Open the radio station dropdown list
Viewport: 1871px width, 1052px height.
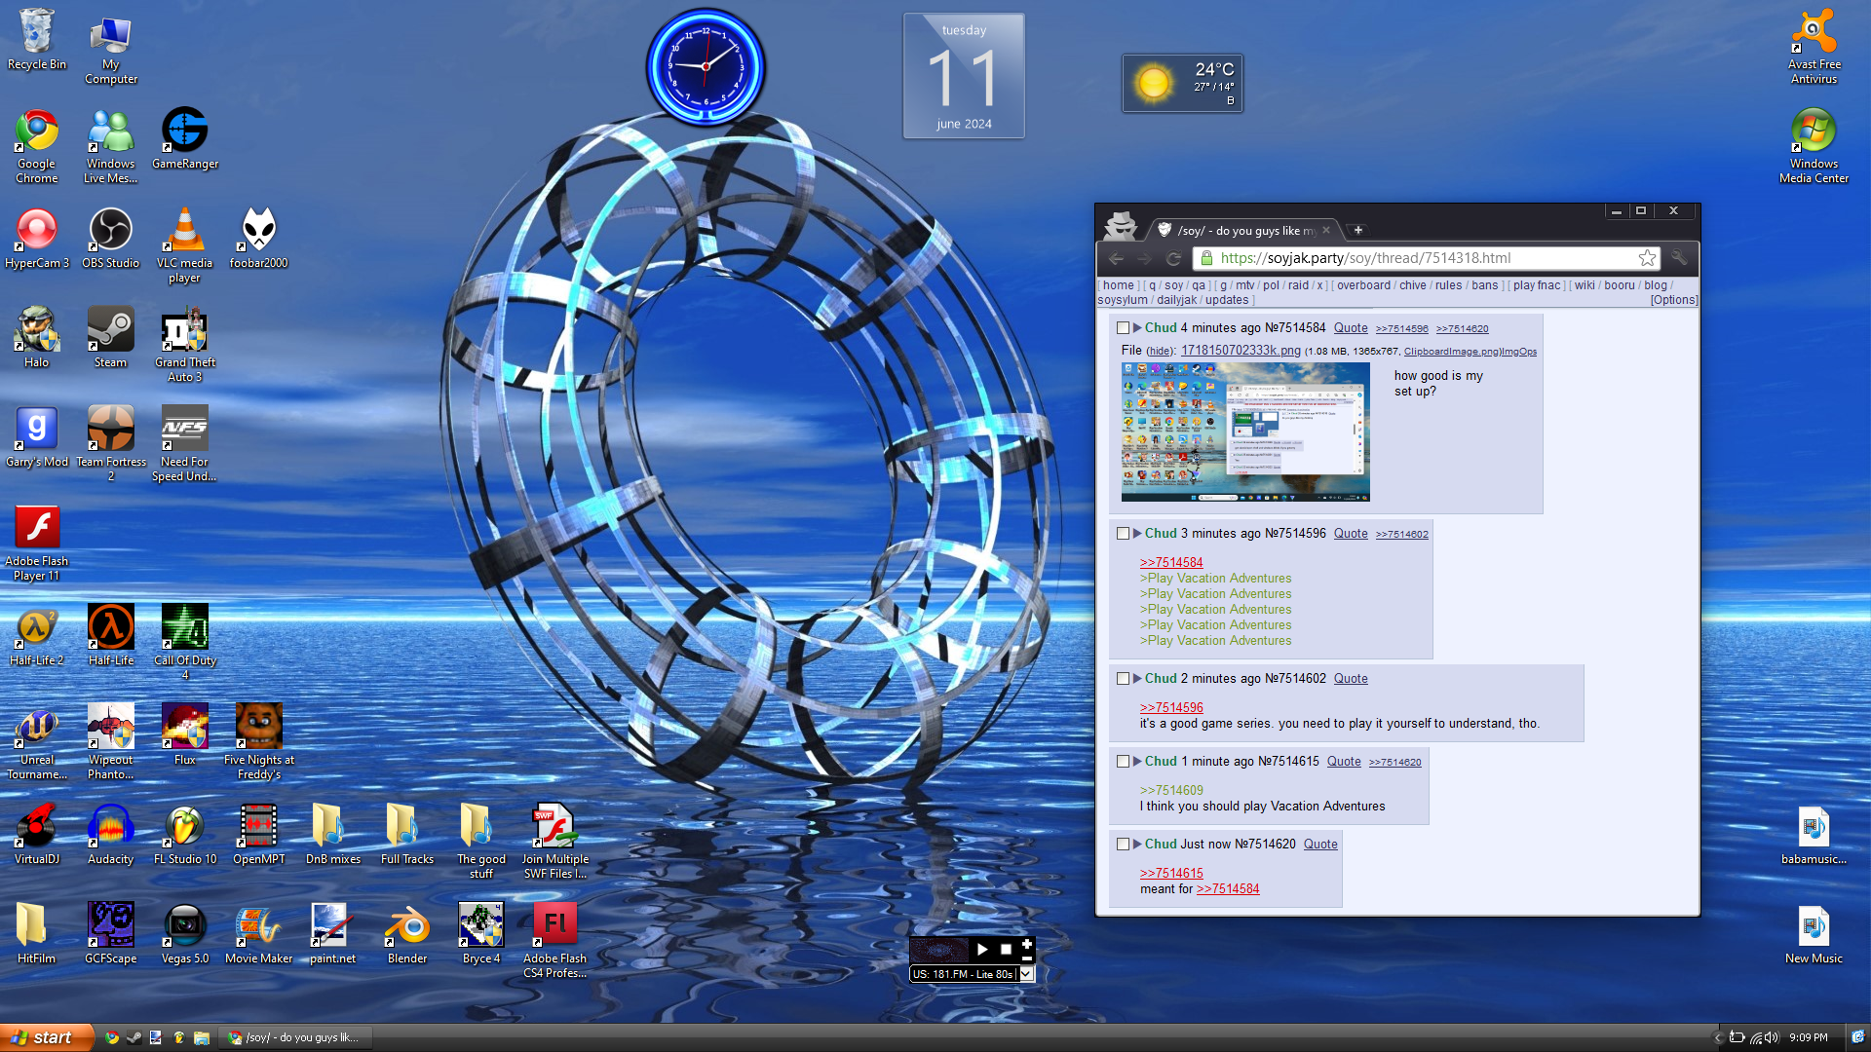1026,974
